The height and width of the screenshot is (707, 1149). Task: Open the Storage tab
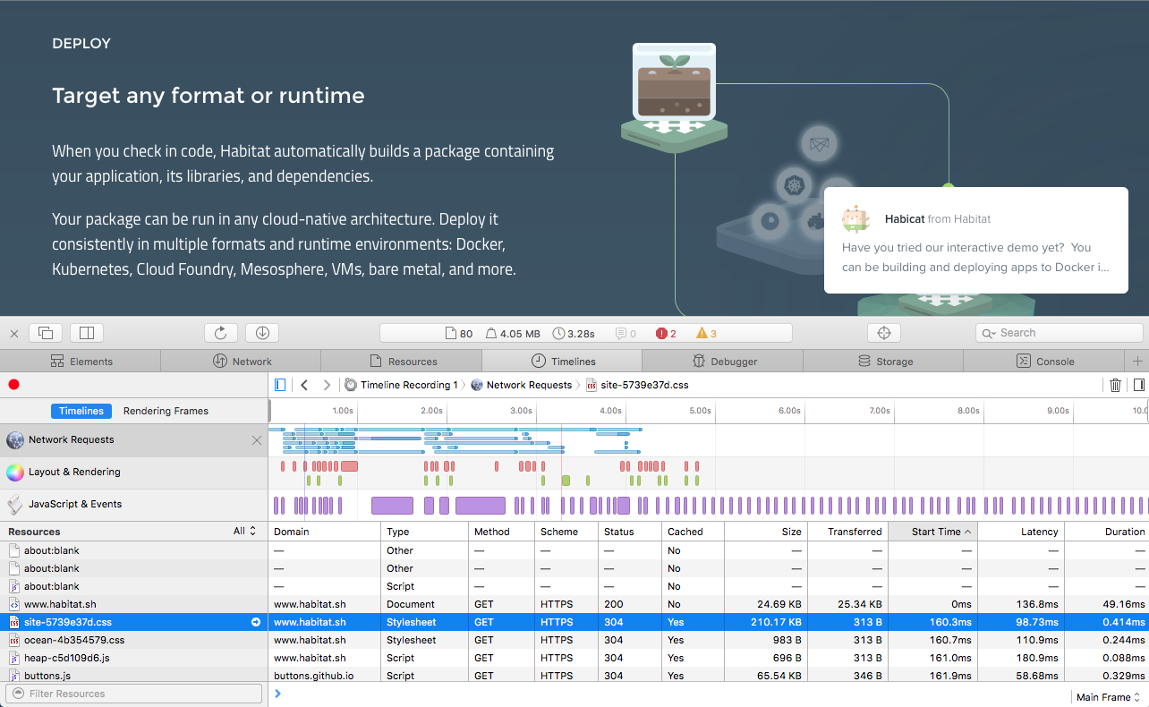pos(883,362)
